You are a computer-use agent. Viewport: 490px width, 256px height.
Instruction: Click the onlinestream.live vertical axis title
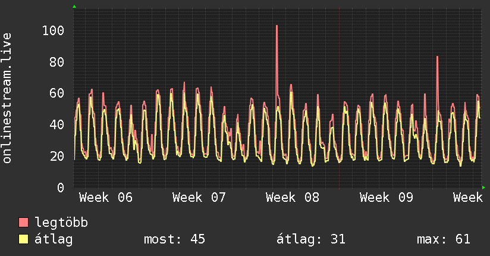point(8,98)
